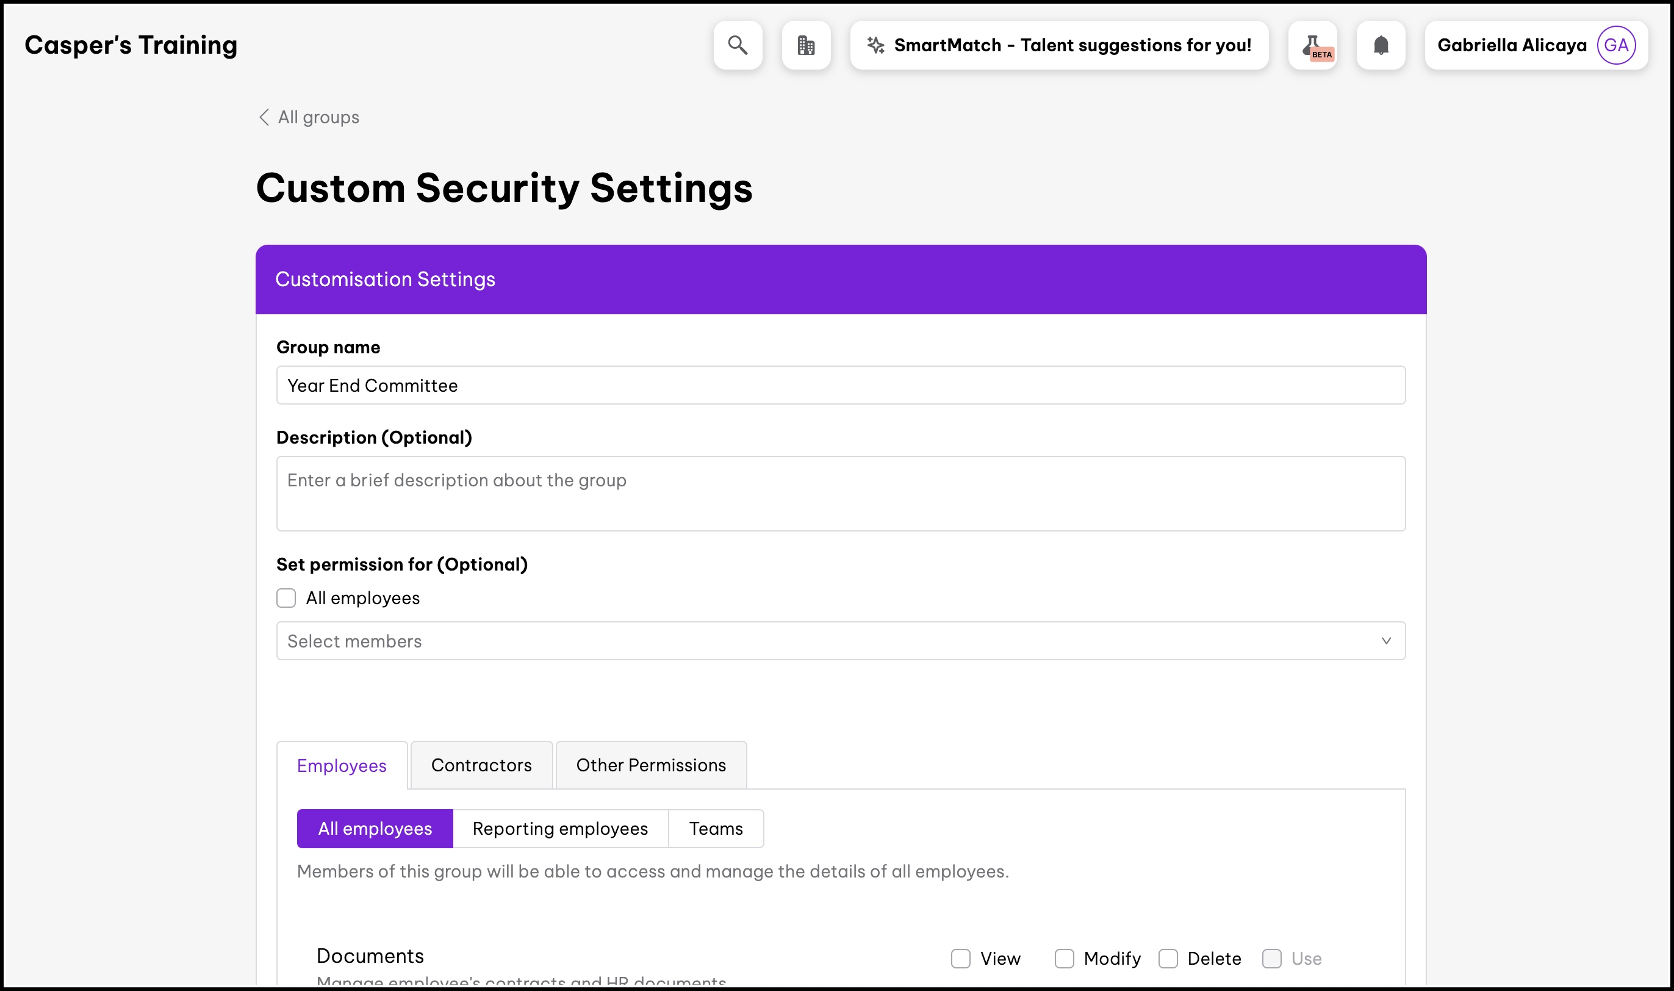This screenshot has width=1674, height=991.
Task: Tick the Delete checkbox for Documents
Action: click(1168, 958)
